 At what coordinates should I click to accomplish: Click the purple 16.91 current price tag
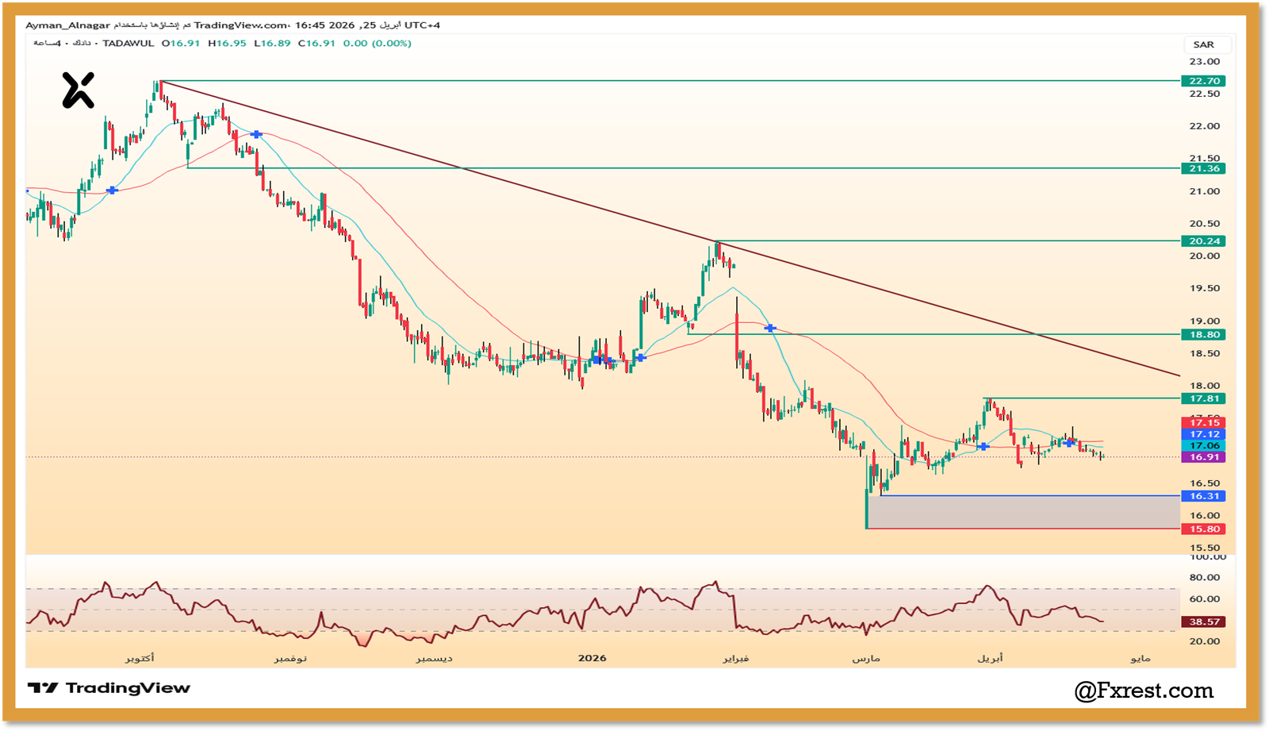[1203, 457]
